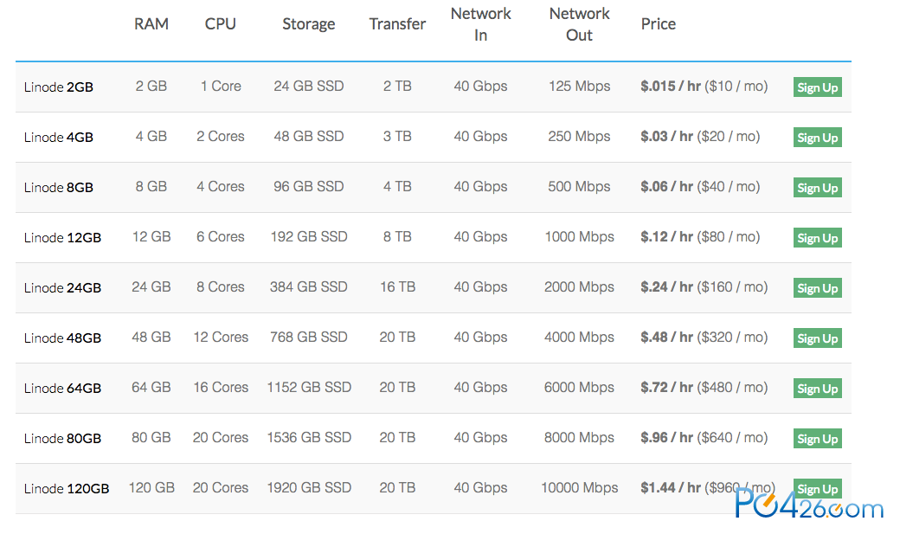Click the Network Out column header

[579, 24]
